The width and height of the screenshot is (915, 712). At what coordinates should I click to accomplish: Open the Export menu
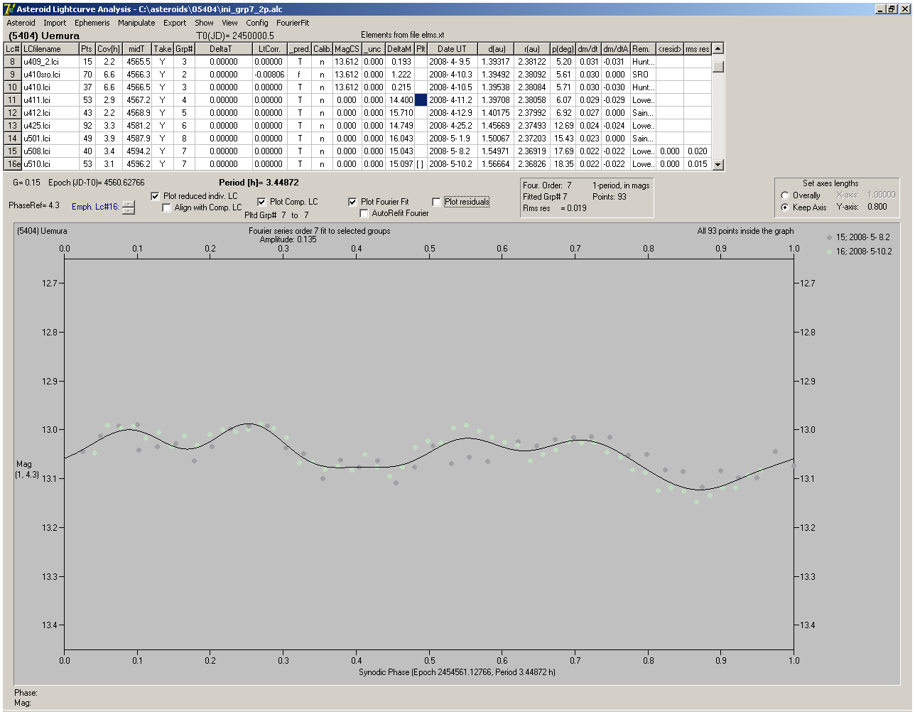coord(175,23)
